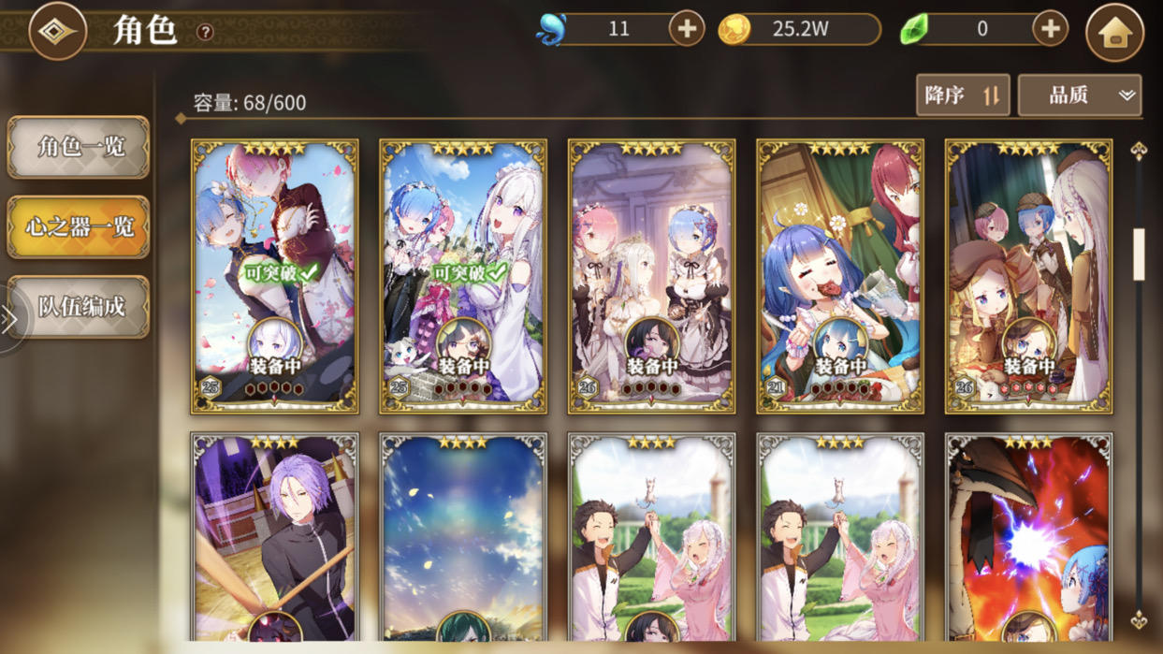The image size is (1163, 654).
Task: Tap the gold coin currency icon
Action: pos(734,30)
